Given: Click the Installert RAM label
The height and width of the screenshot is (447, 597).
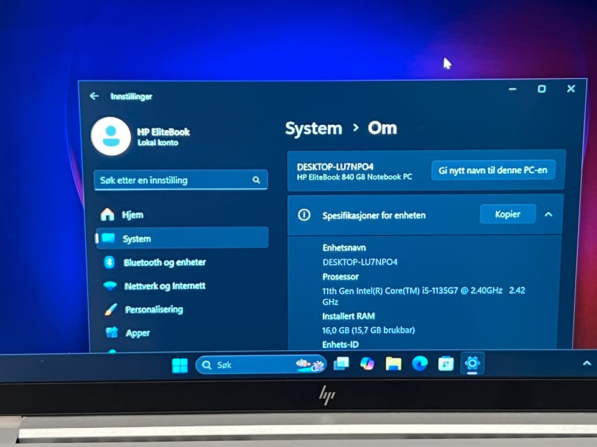Looking at the screenshot, I should pyautogui.click(x=348, y=316).
